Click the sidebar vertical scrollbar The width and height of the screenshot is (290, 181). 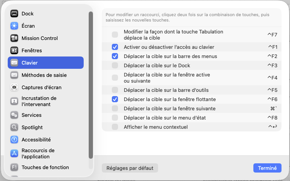coord(91,85)
